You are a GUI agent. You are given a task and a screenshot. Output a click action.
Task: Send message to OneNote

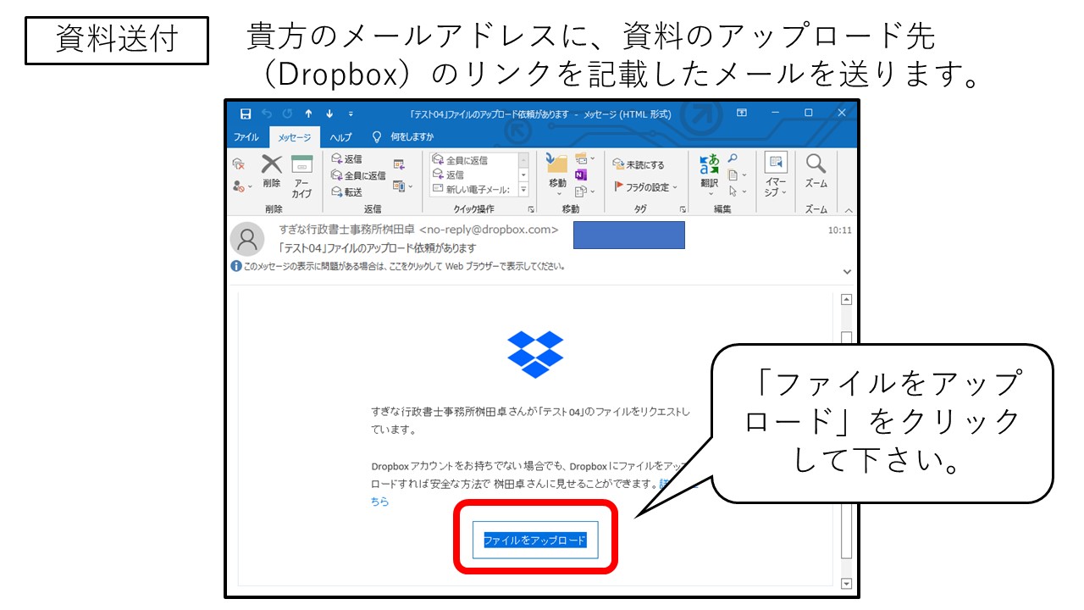[581, 175]
